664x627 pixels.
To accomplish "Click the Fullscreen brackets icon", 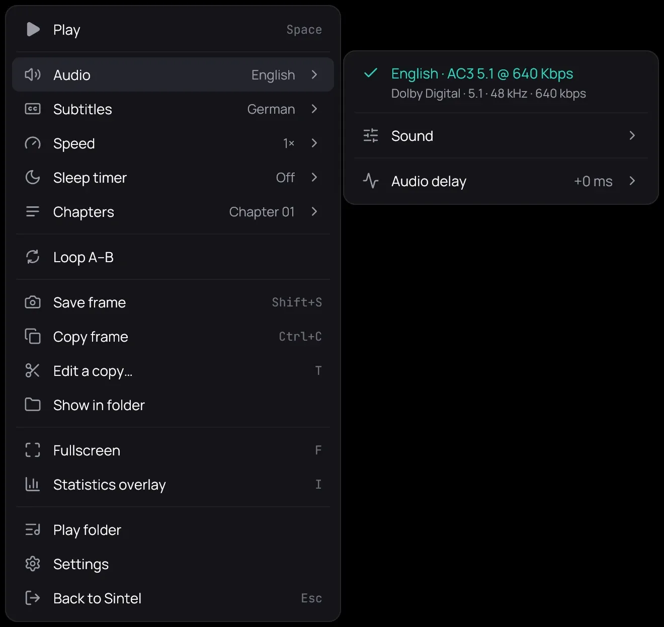I will click(33, 450).
